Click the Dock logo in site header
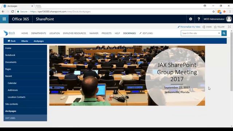The width and height of the screenshot is (233, 131). (x=9, y=33)
